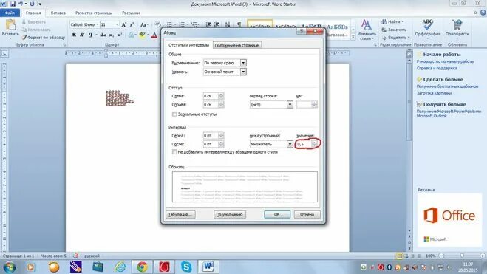
Task: Click the blue Help question mark icon
Action: 483,13
